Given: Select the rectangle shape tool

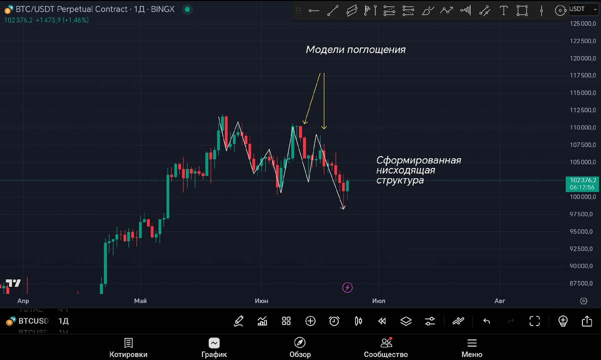Looking at the screenshot, I should tap(522, 10).
